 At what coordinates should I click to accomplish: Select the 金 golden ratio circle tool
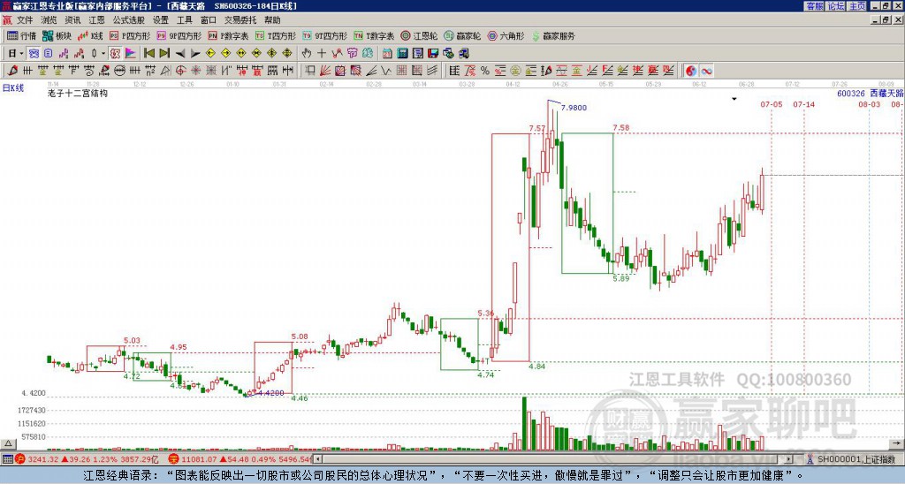[x=515, y=71]
